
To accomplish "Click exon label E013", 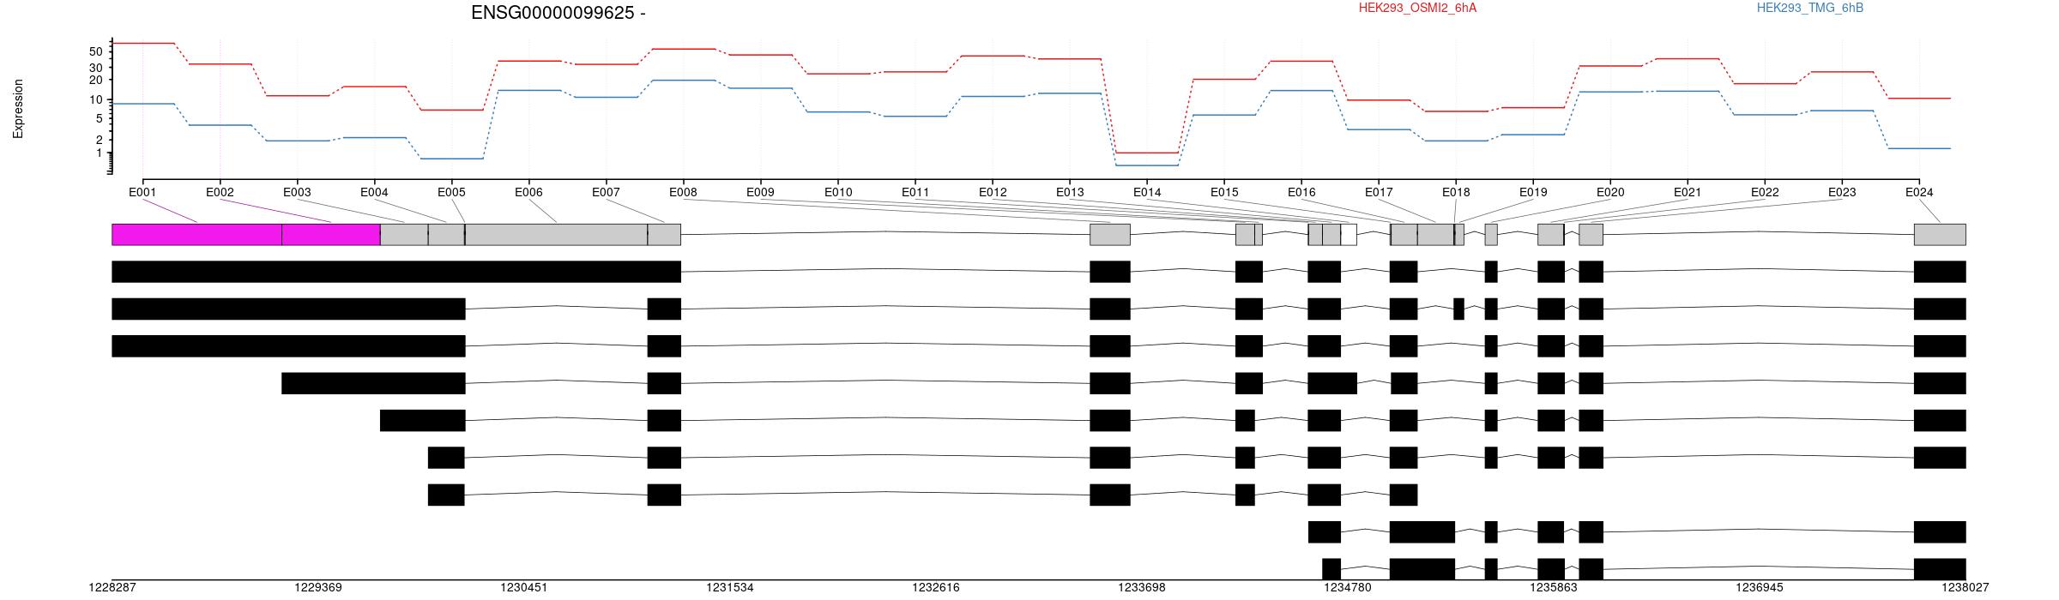I will point(1070,192).
